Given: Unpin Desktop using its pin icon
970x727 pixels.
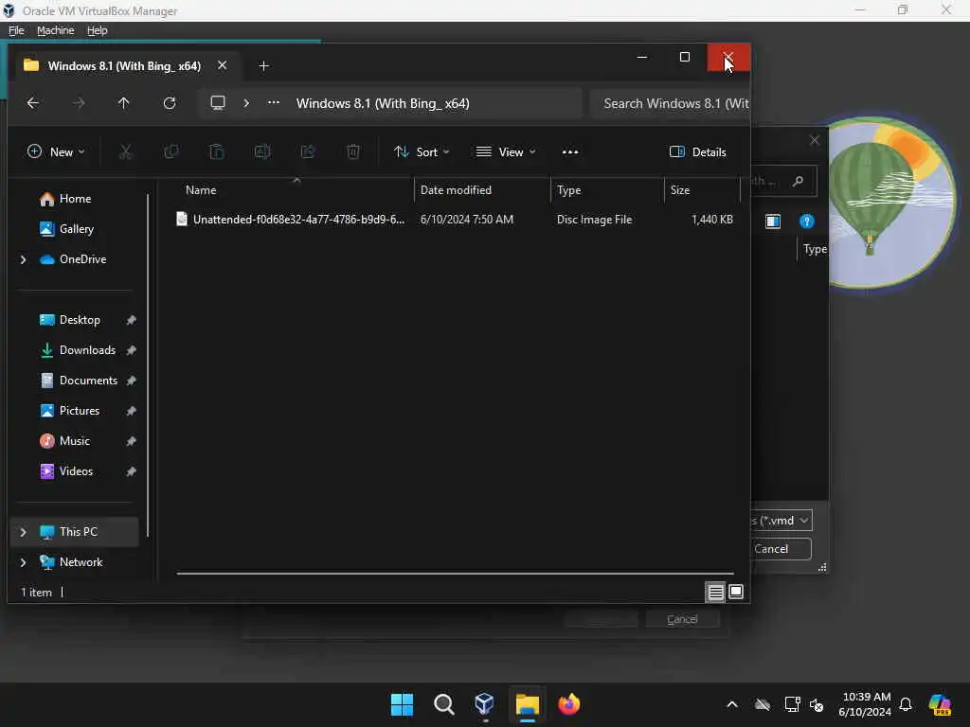Looking at the screenshot, I should pyautogui.click(x=131, y=320).
